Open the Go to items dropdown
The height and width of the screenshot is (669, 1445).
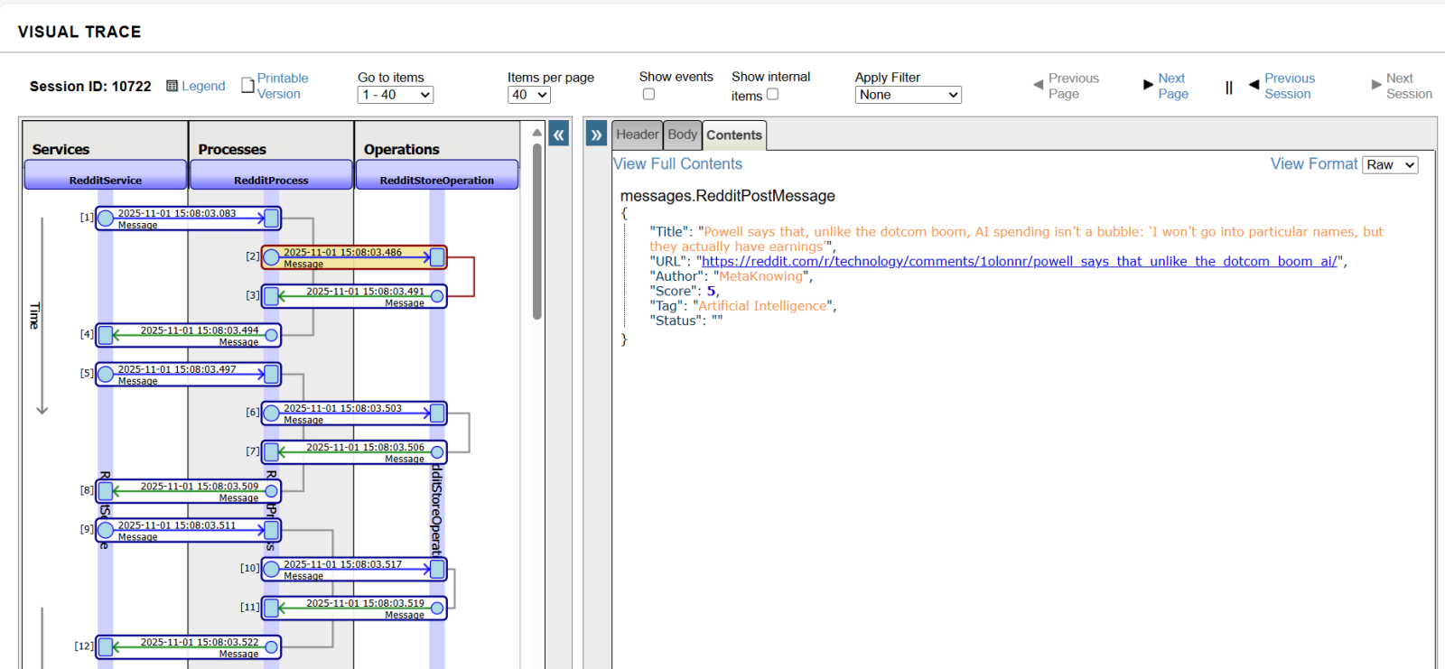396,95
